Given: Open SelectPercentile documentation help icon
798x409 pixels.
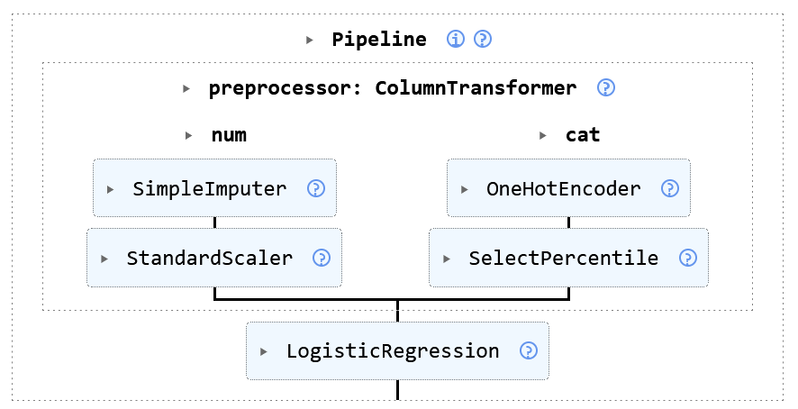Looking at the screenshot, I should pos(687,258).
